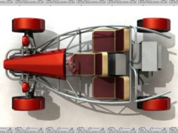Select the grey engine block behind driver seat
The width and height of the screenshot is (178, 133).
[x=117, y=64]
